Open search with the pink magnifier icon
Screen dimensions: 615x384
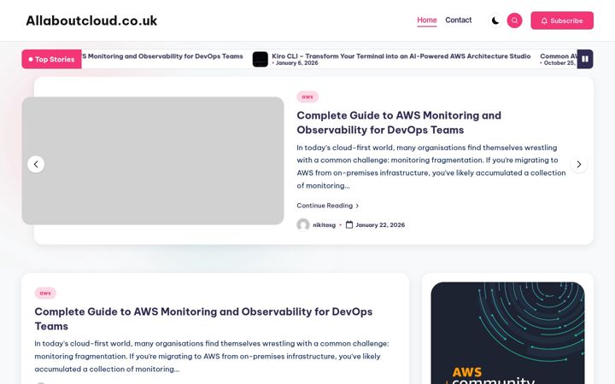point(514,20)
